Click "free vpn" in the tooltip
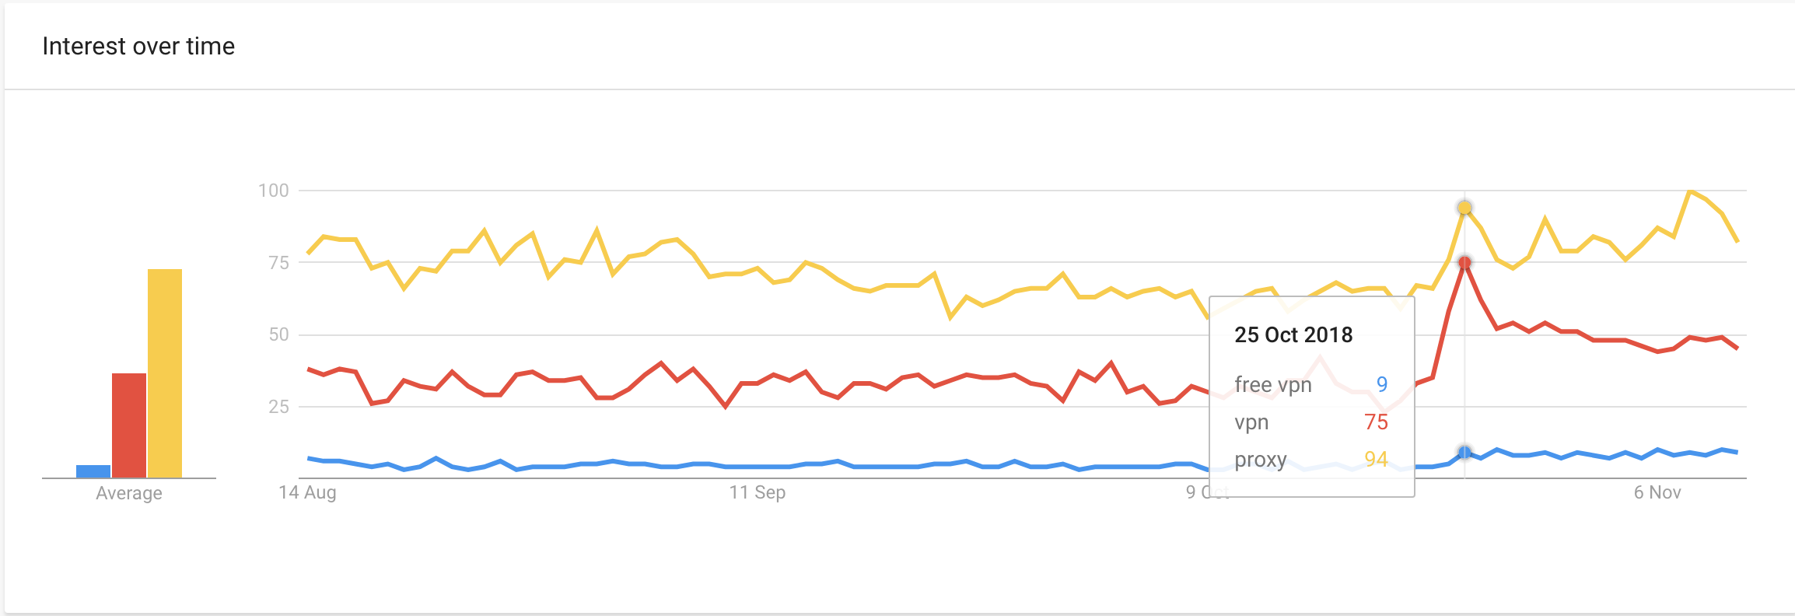This screenshot has width=1795, height=616. click(1273, 384)
